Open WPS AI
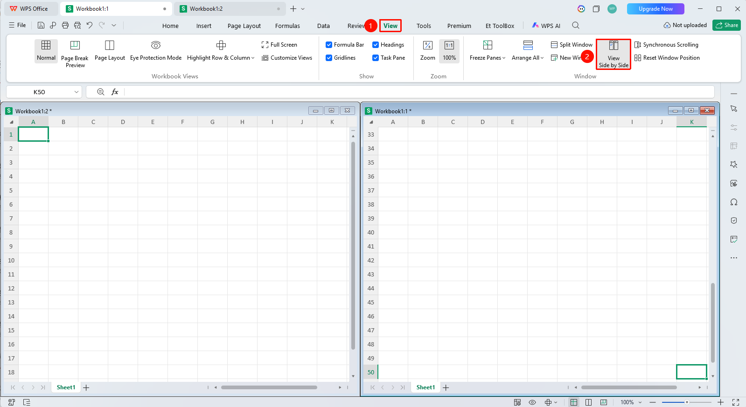Screen dimensions: 746x407 546,26
